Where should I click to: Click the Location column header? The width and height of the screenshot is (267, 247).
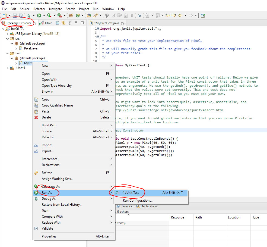point(234,217)
